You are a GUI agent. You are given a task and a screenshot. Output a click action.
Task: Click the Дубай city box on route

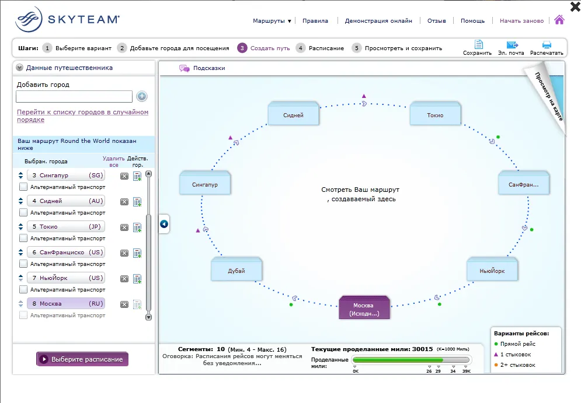(236, 269)
